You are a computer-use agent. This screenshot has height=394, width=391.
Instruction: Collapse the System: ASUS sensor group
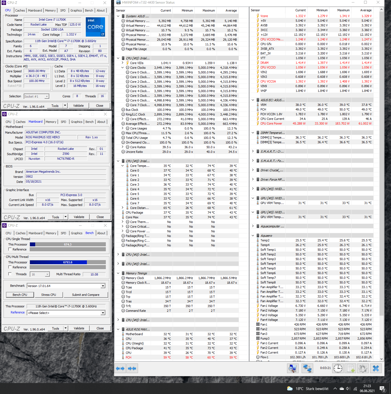coord(118,16)
